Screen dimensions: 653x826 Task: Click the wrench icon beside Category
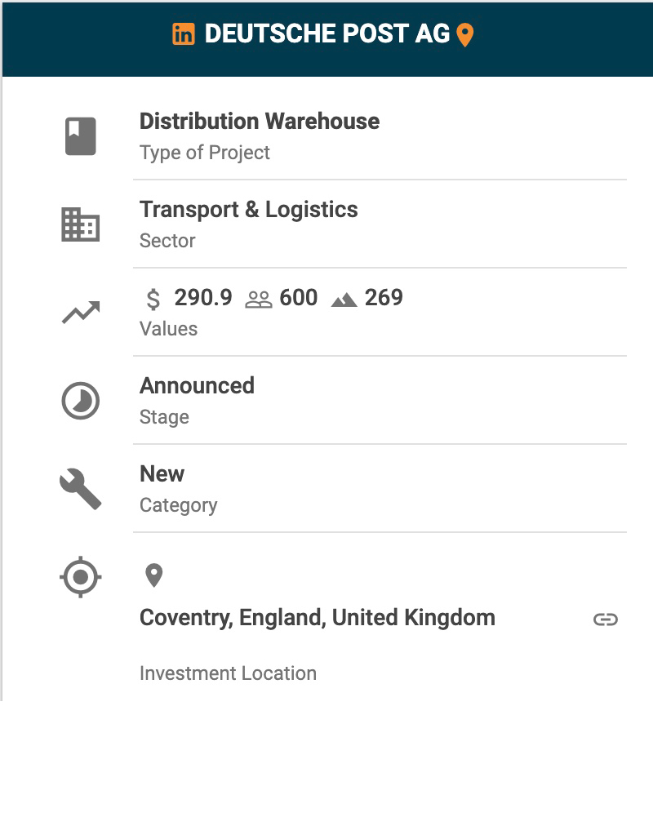(x=81, y=490)
